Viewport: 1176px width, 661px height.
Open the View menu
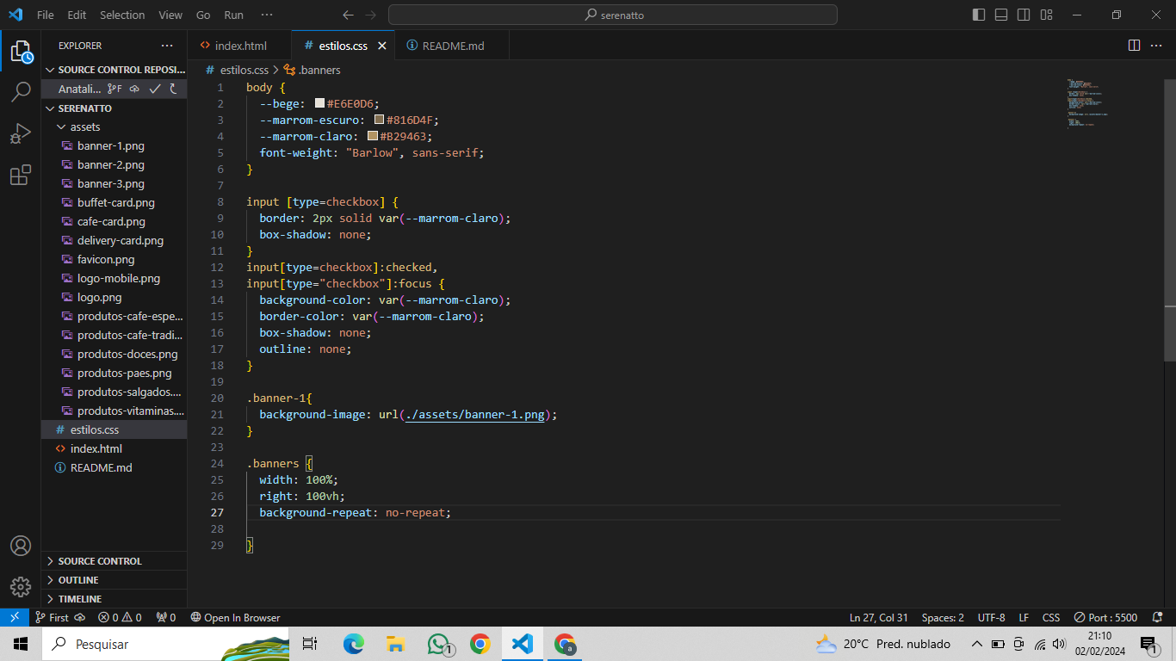click(x=170, y=15)
